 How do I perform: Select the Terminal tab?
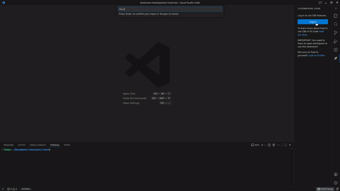point(55,145)
